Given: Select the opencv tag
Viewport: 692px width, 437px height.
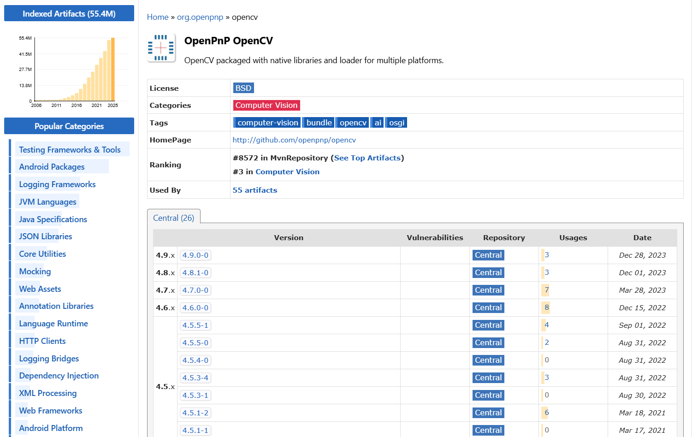Looking at the screenshot, I should point(352,123).
